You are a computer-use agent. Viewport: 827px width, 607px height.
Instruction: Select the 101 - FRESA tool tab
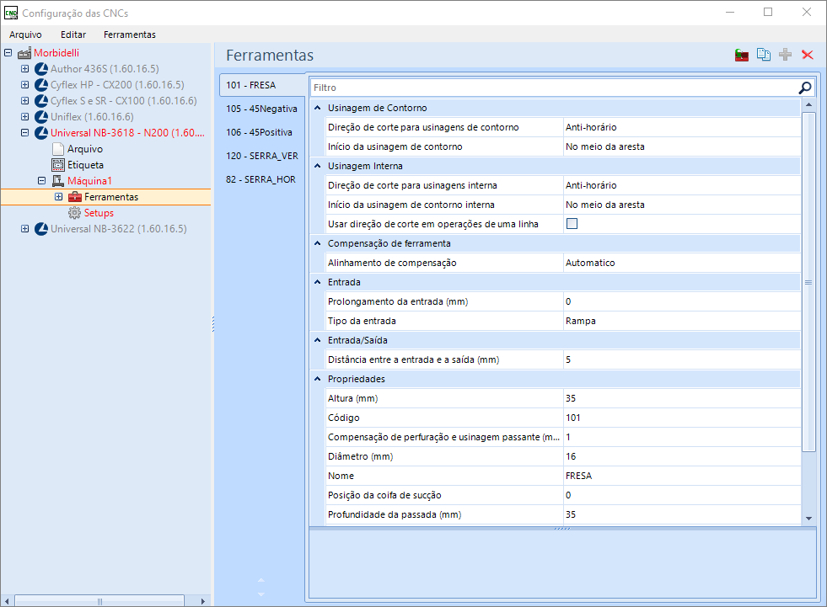[x=262, y=85]
